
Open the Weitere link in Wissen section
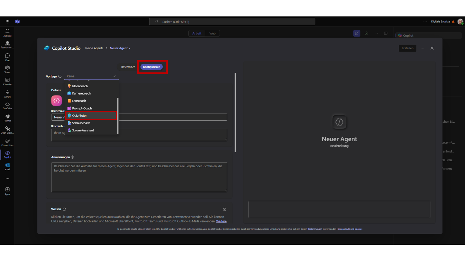(221, 221)
